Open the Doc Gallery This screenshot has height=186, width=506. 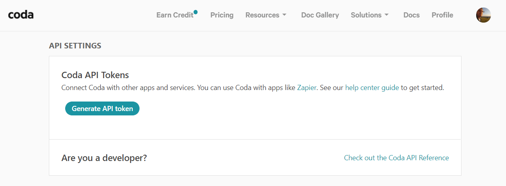(320, 15)
